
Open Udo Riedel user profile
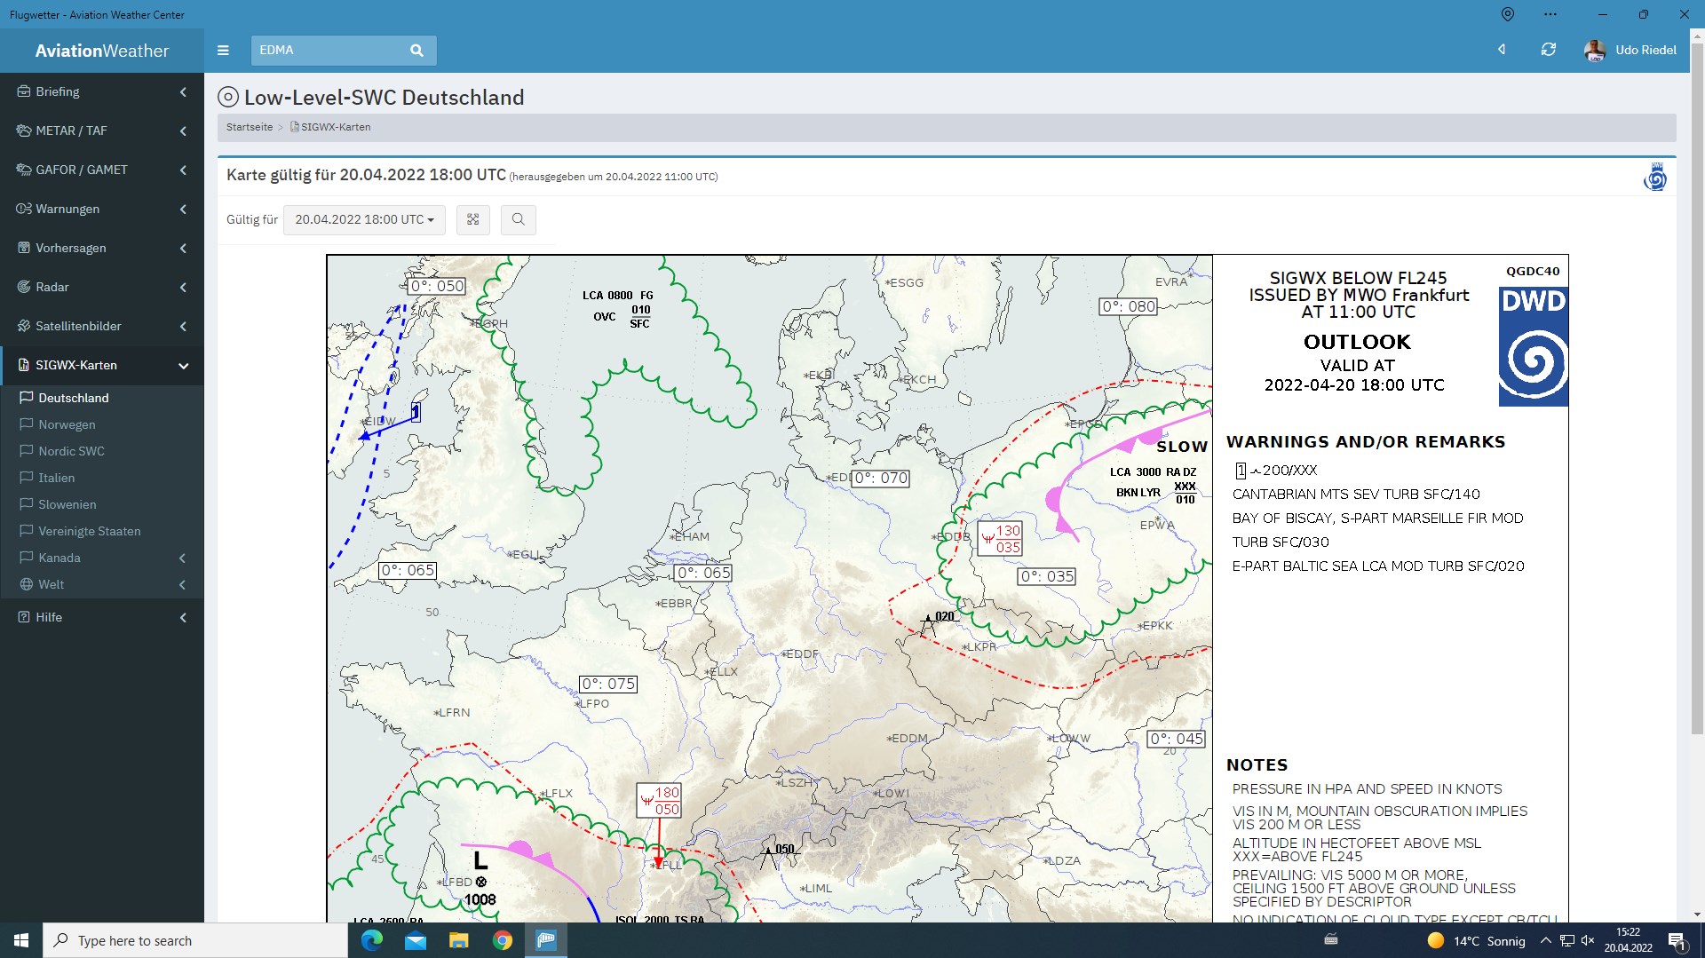pyautogui.click(x=1630, y=51)
